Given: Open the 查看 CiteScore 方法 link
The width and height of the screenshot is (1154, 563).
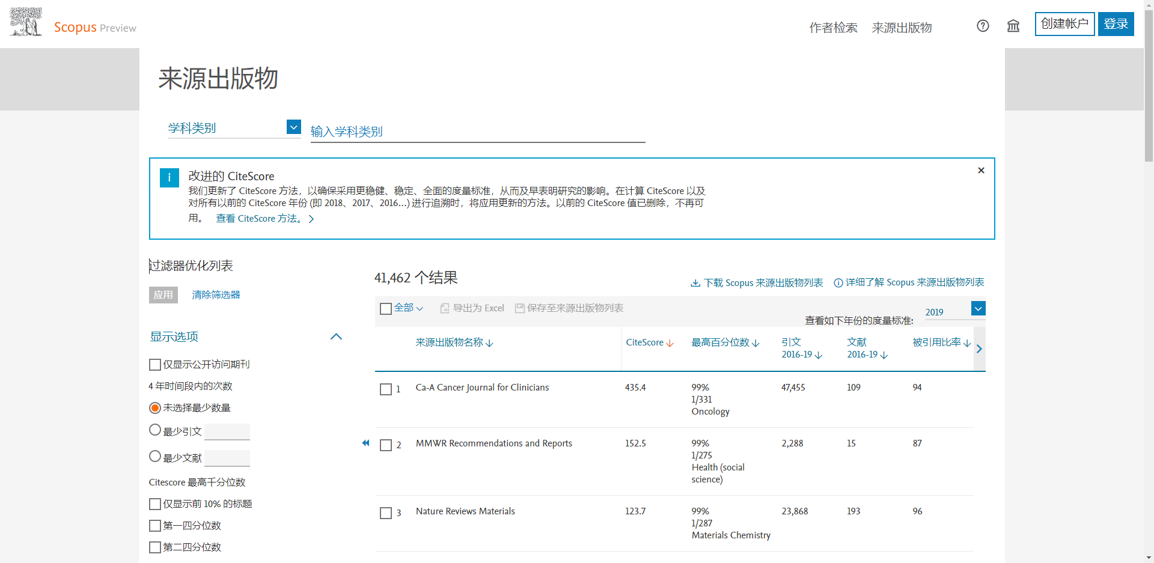Looking at the screenshot, I should [x=265, y=219].
